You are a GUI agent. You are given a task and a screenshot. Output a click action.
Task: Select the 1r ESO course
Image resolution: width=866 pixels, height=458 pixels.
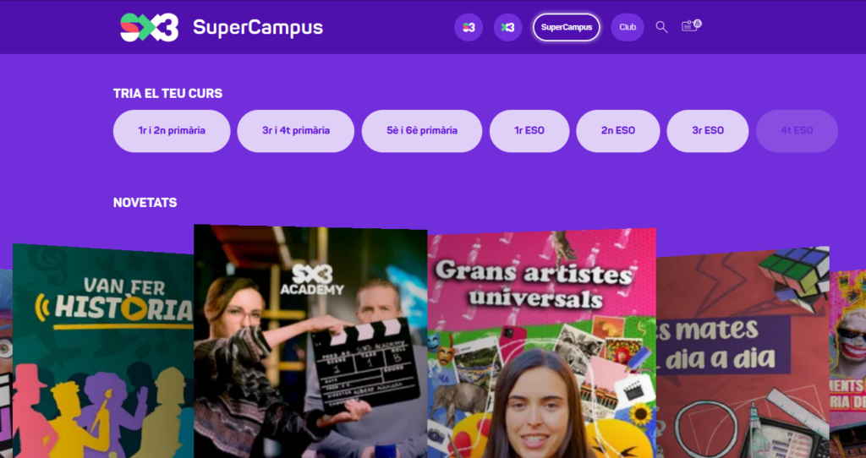(x=529, y=131)
